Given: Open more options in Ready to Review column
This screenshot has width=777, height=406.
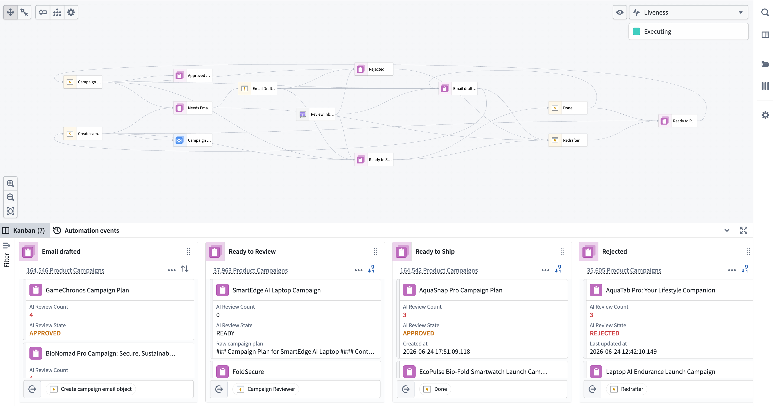Looking at the screenshot, I should click(x=358, y=270).
